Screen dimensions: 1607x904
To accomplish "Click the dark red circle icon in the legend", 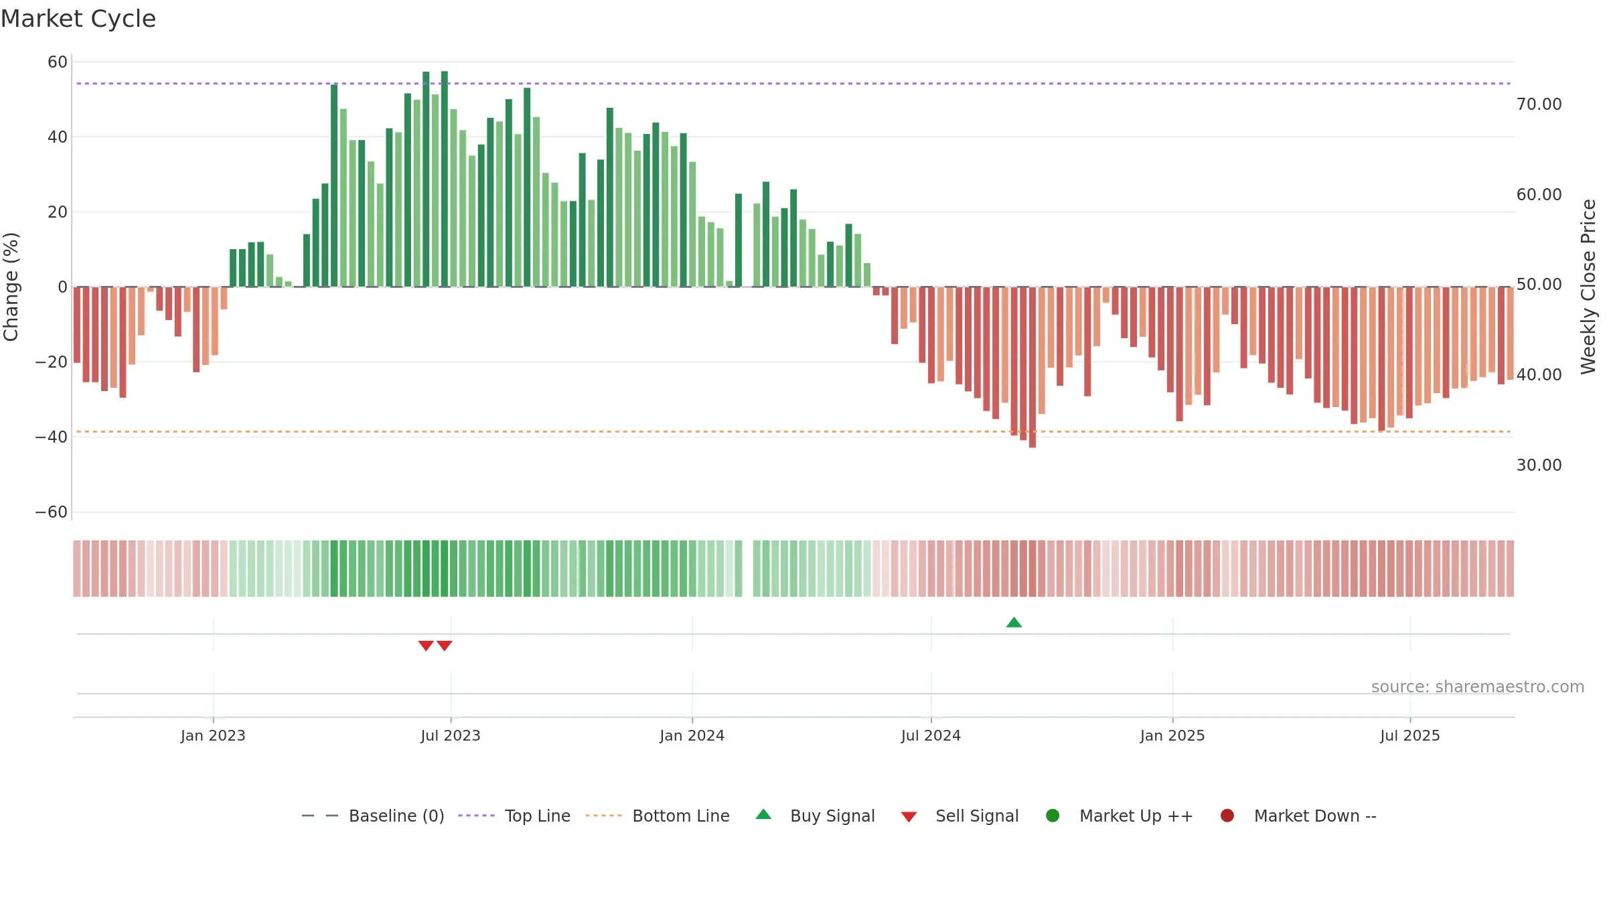I will [x=1227, y=816].
